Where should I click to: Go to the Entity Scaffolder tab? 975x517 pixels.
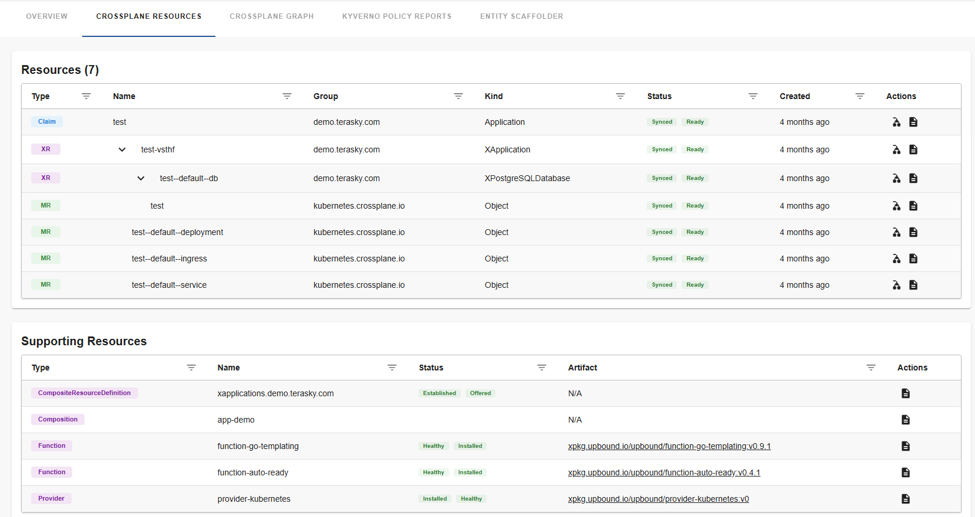click(522, 16)
